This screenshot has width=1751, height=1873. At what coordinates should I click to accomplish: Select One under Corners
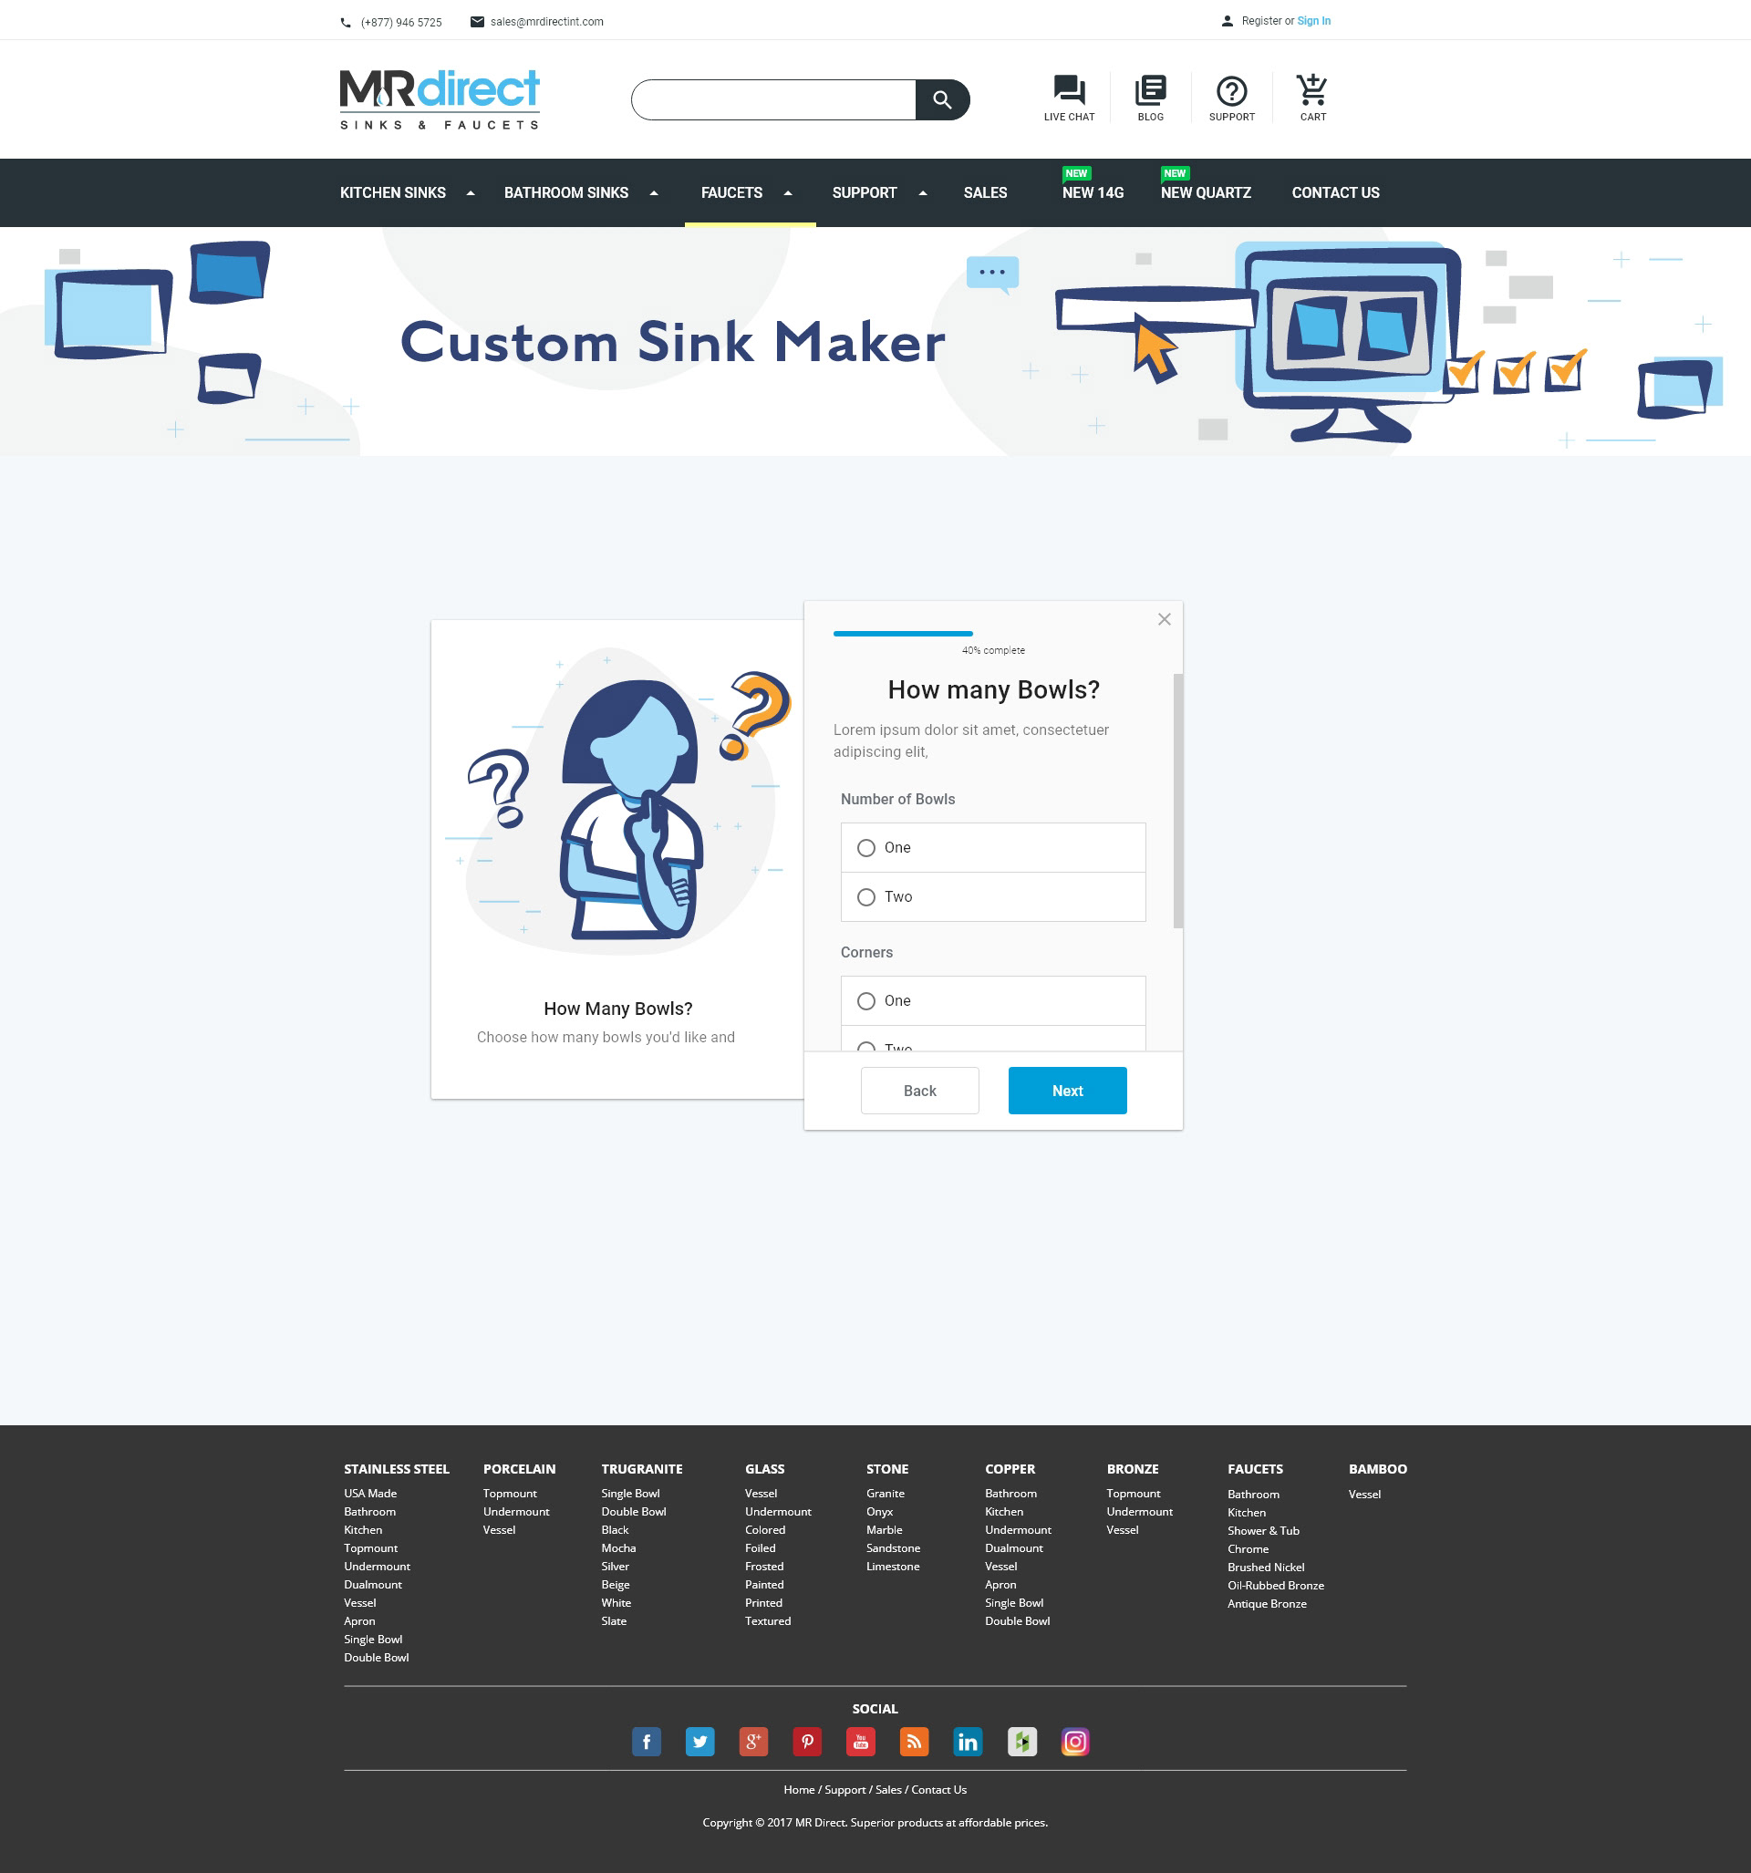[992, 1000]
